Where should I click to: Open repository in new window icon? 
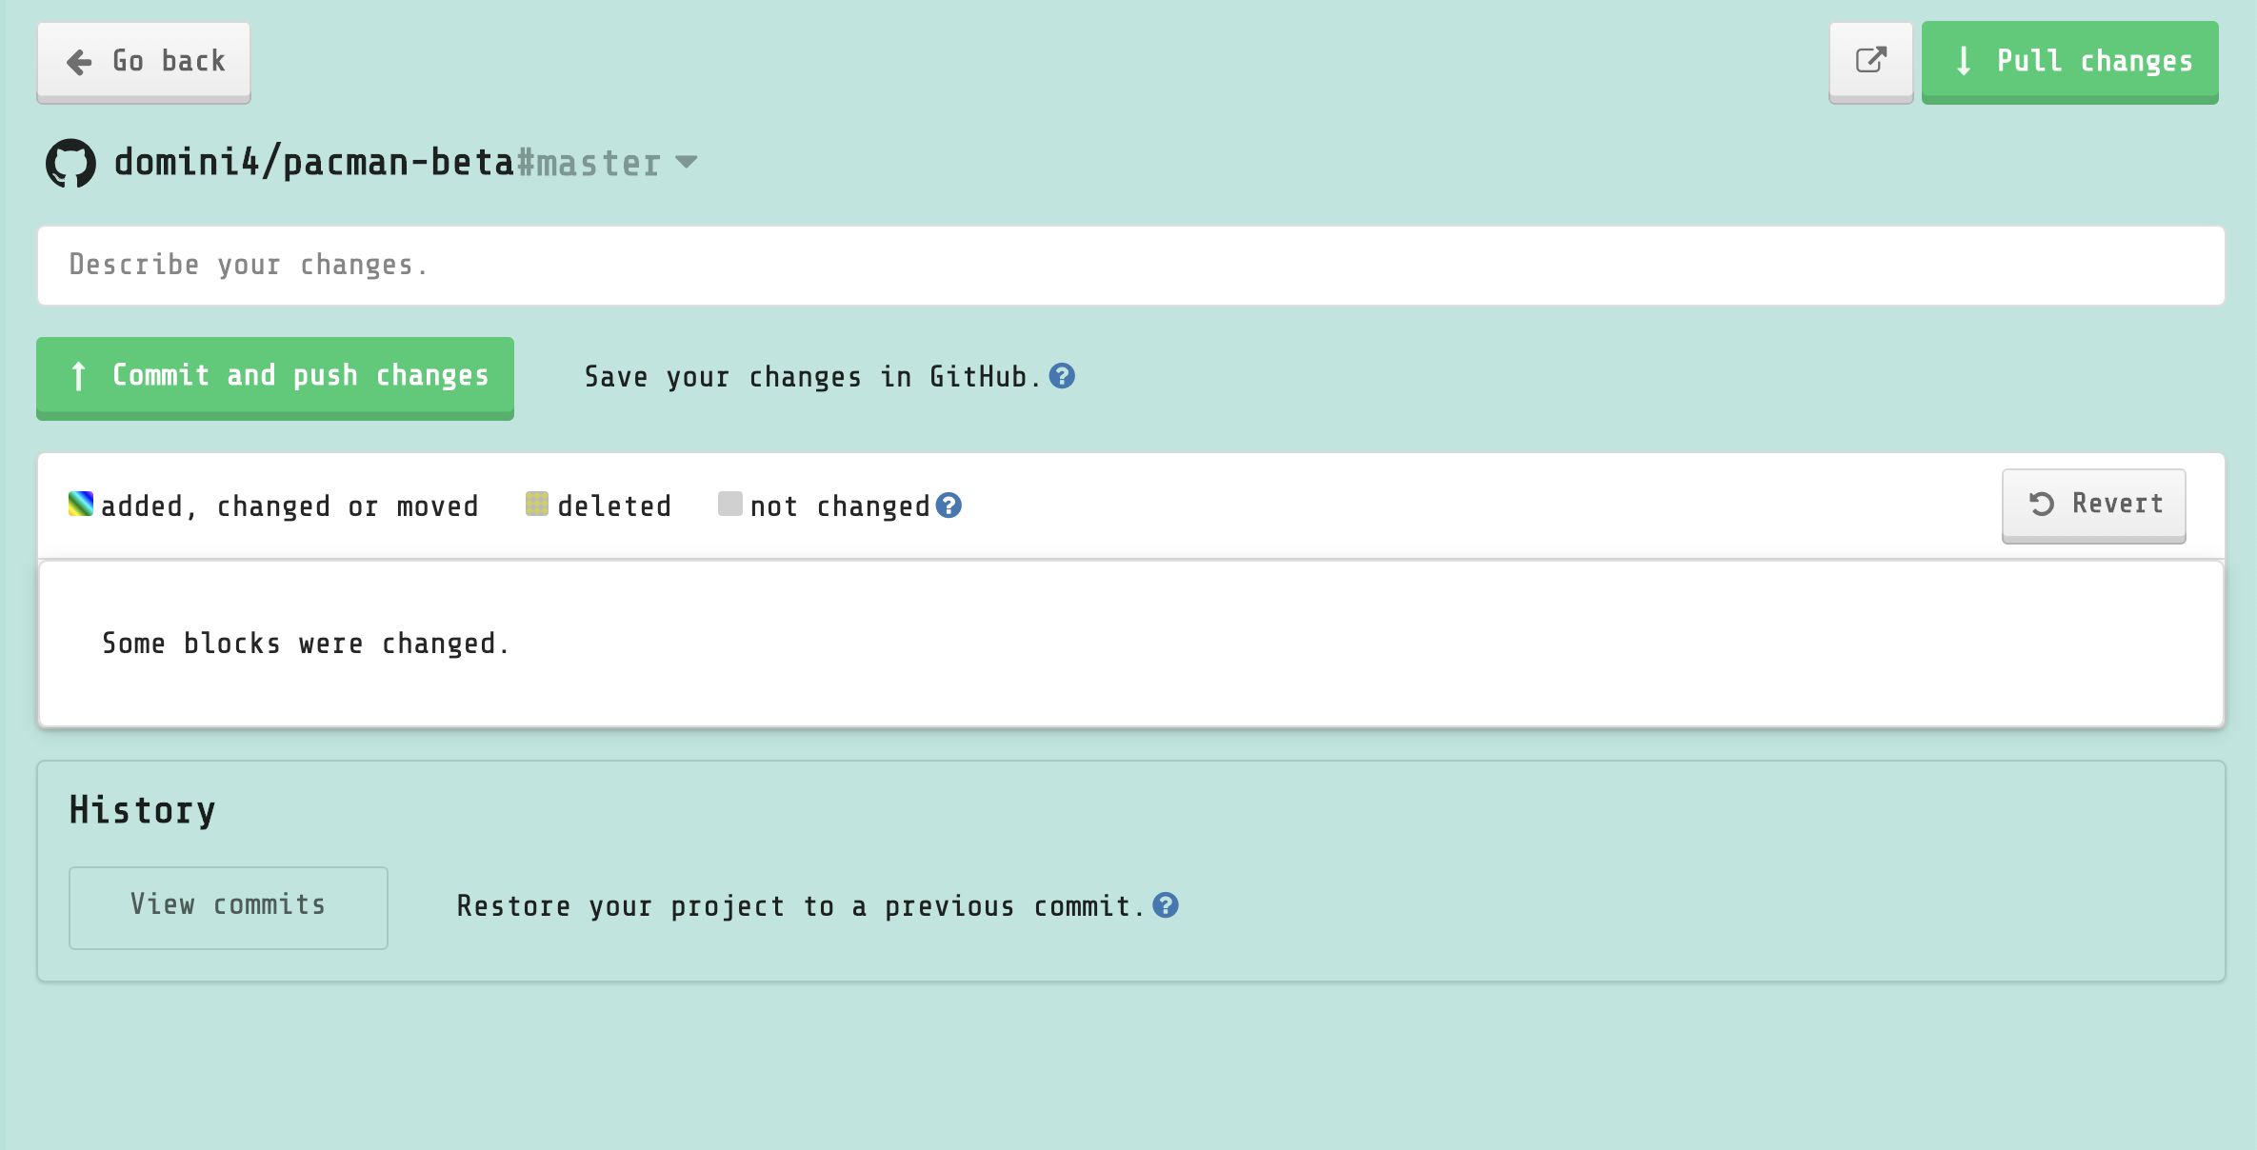pyautogui.click(x=1870, y=62)
